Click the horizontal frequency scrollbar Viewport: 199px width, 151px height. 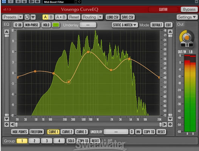pos(89,125)
